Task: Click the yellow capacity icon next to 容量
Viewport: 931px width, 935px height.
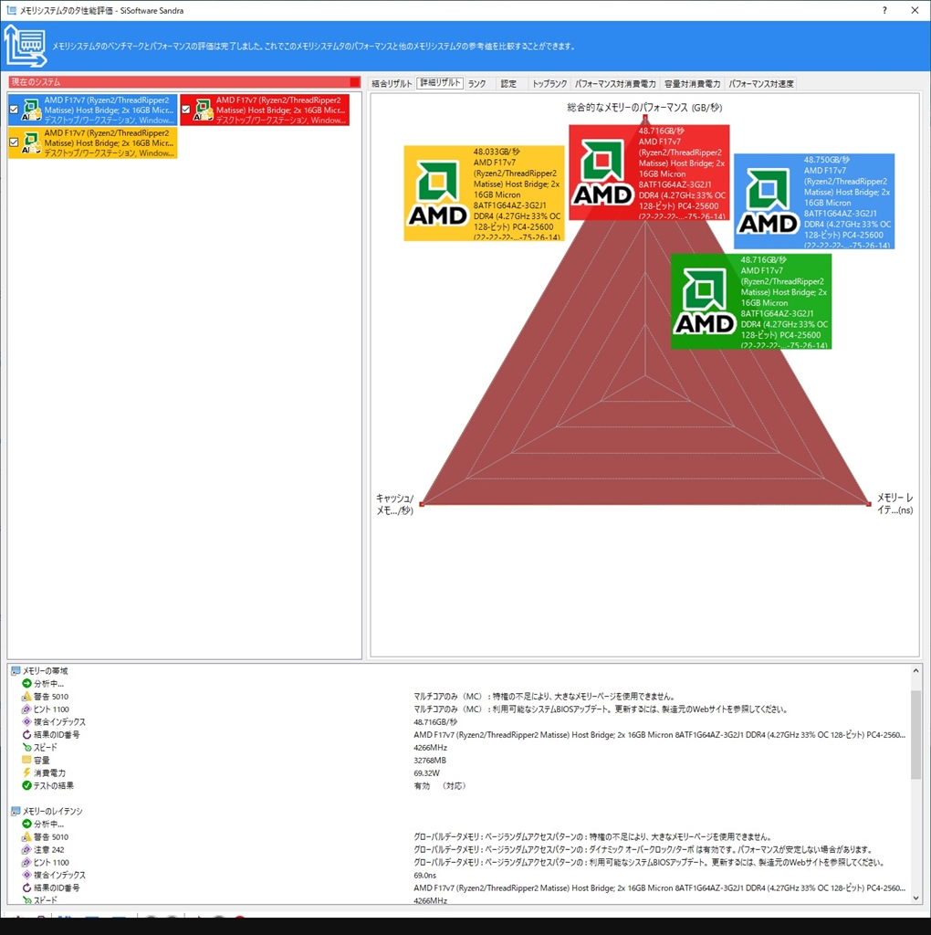Action: (26, 760)
